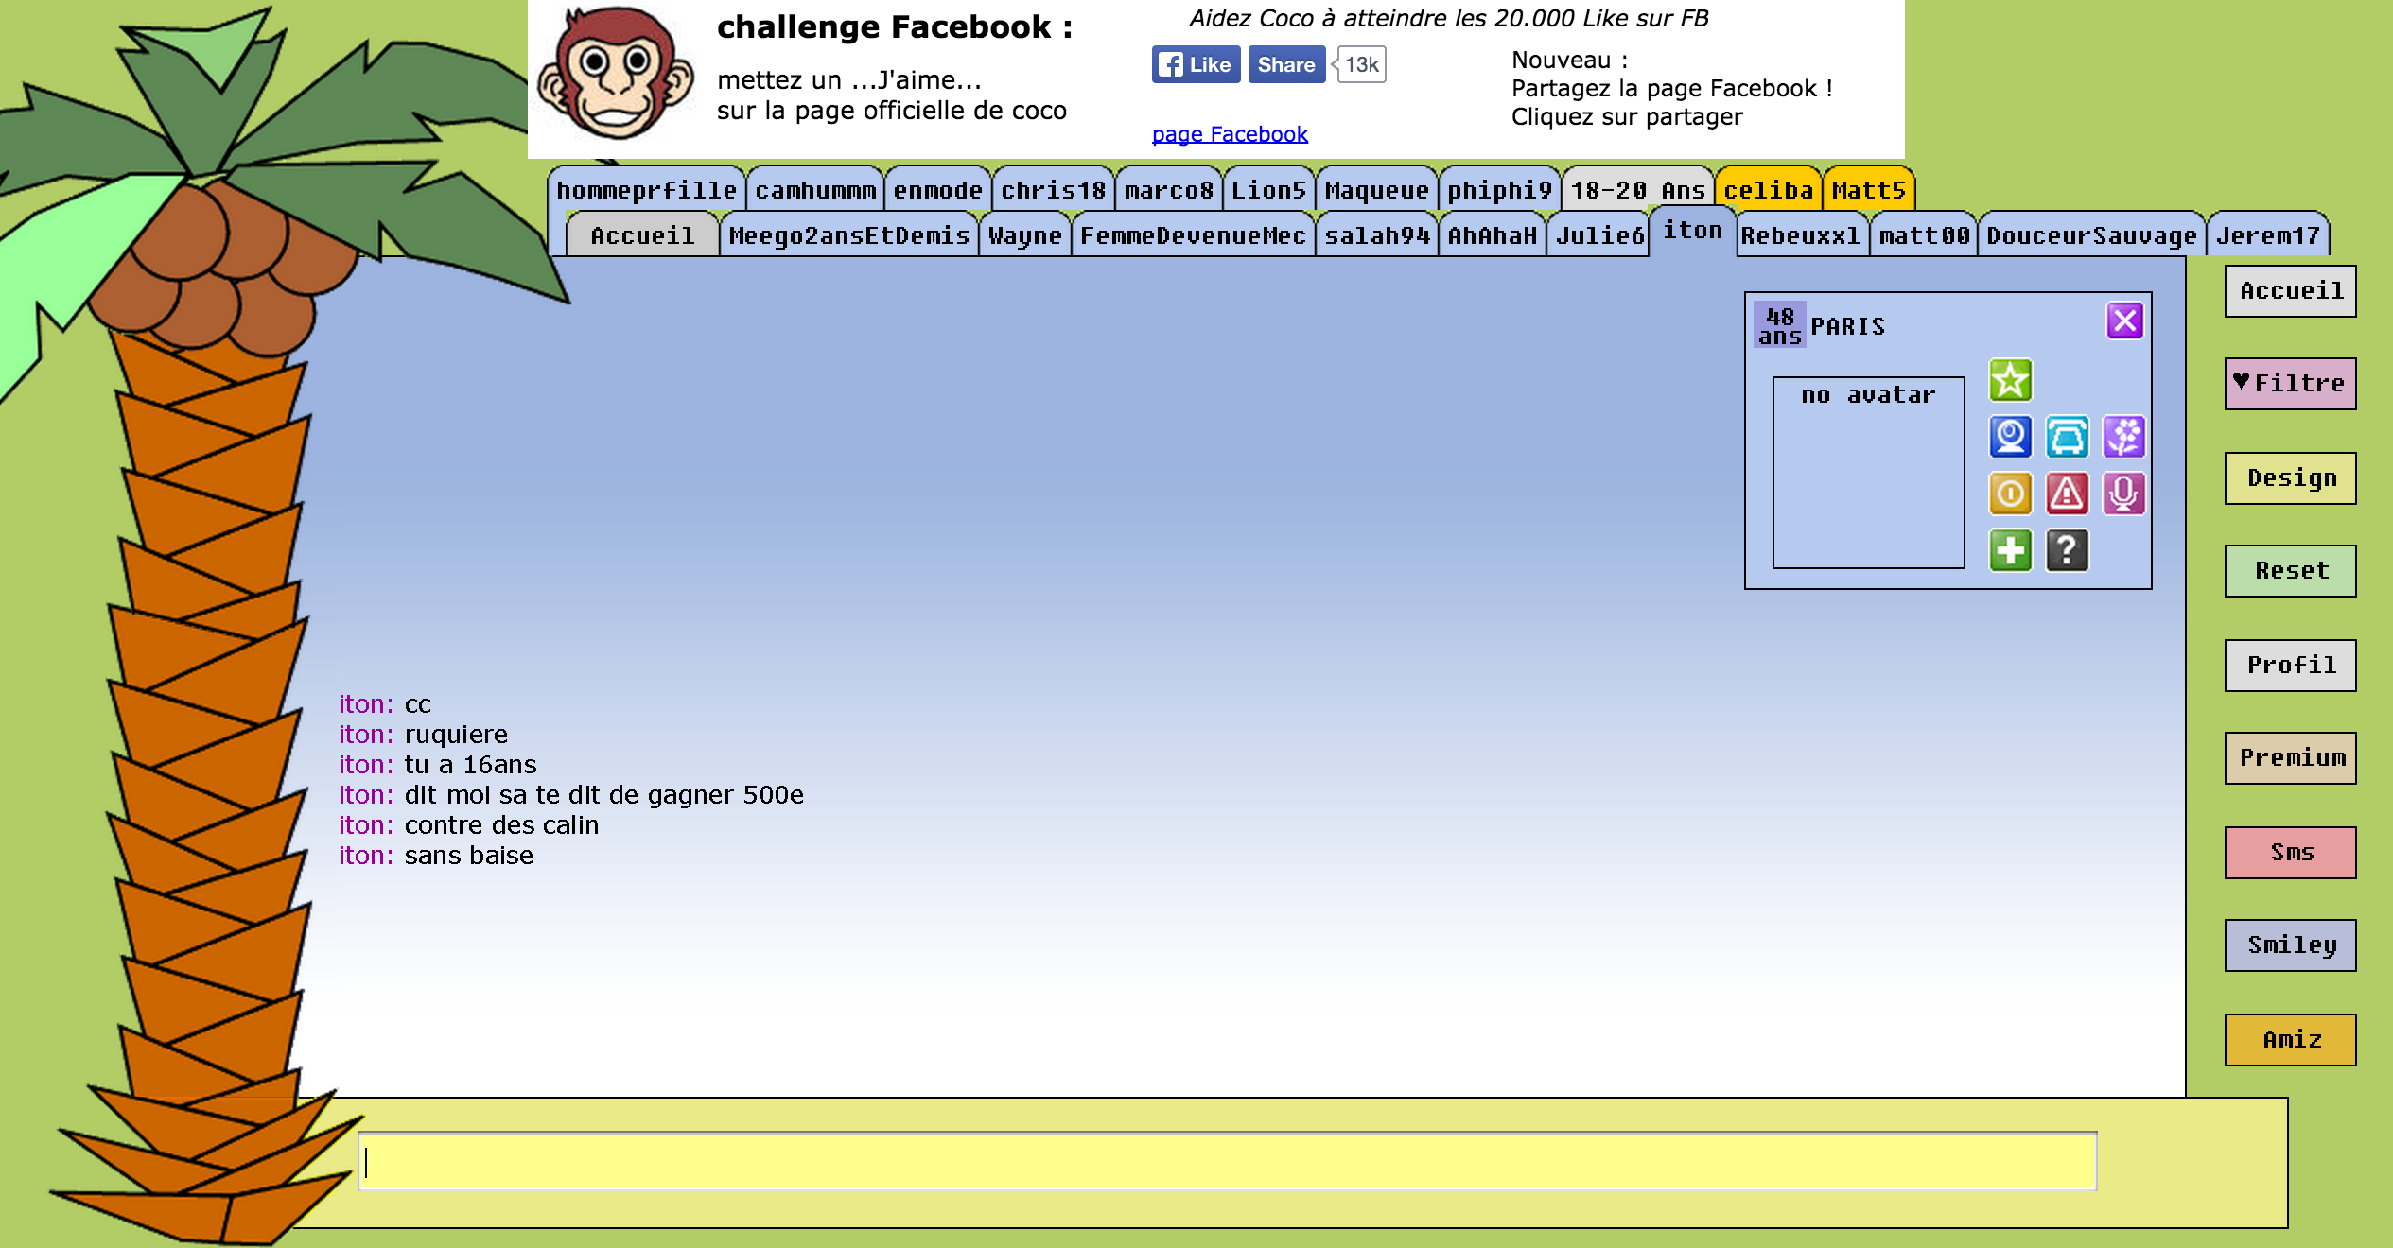The width and height of the screenshot is (2393, 1248).
Task: Click the purple flower icon
Action: pos(2123,437)
